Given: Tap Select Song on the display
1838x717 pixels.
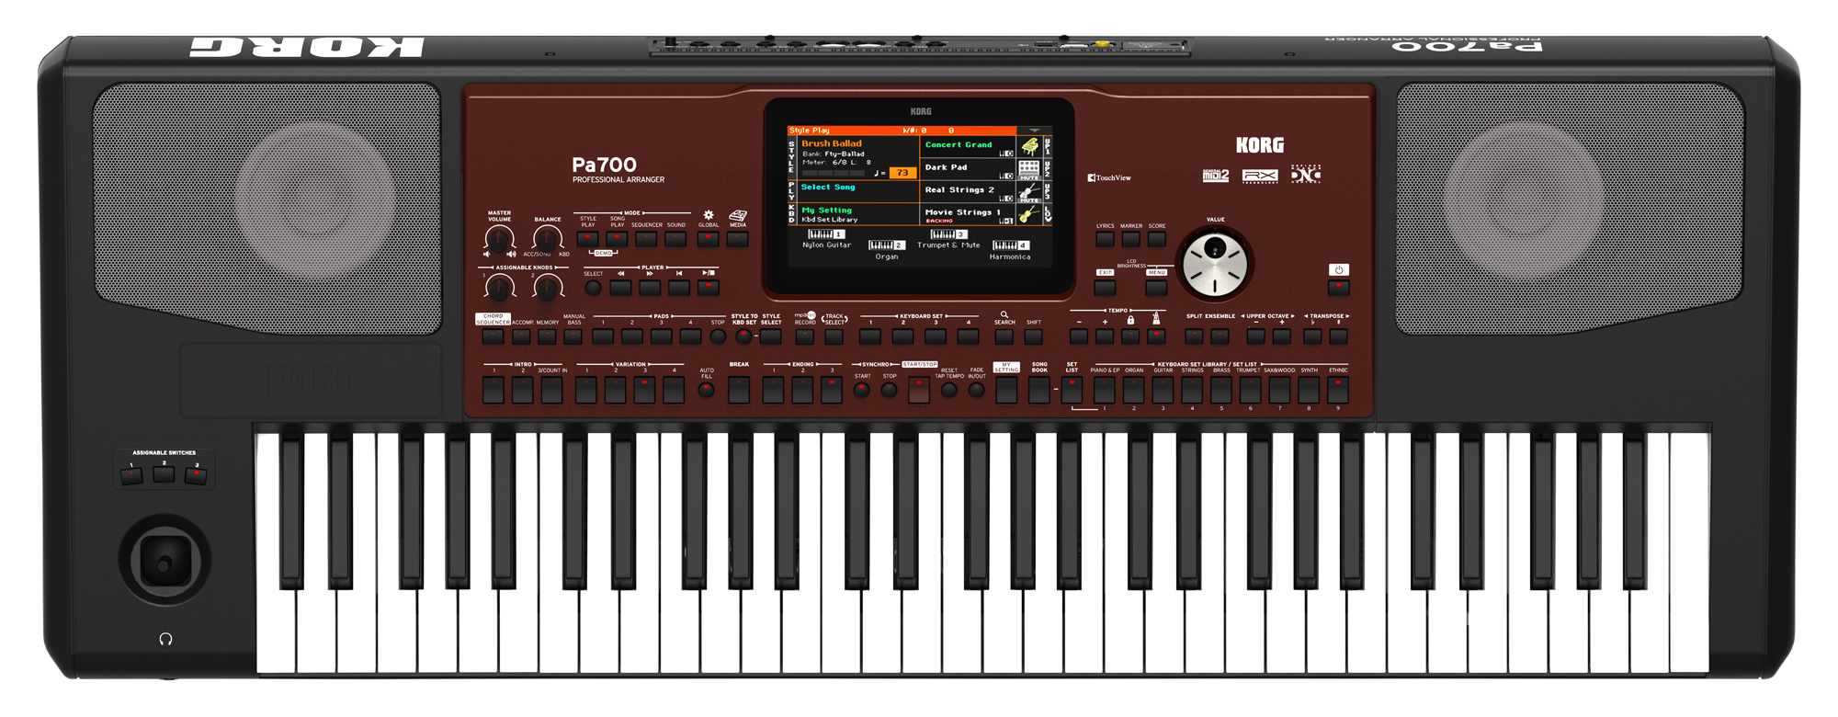Looking at the screenshot, I should (x=828, y=187).
